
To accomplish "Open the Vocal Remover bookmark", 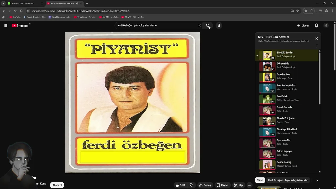I will click(59, 17).
